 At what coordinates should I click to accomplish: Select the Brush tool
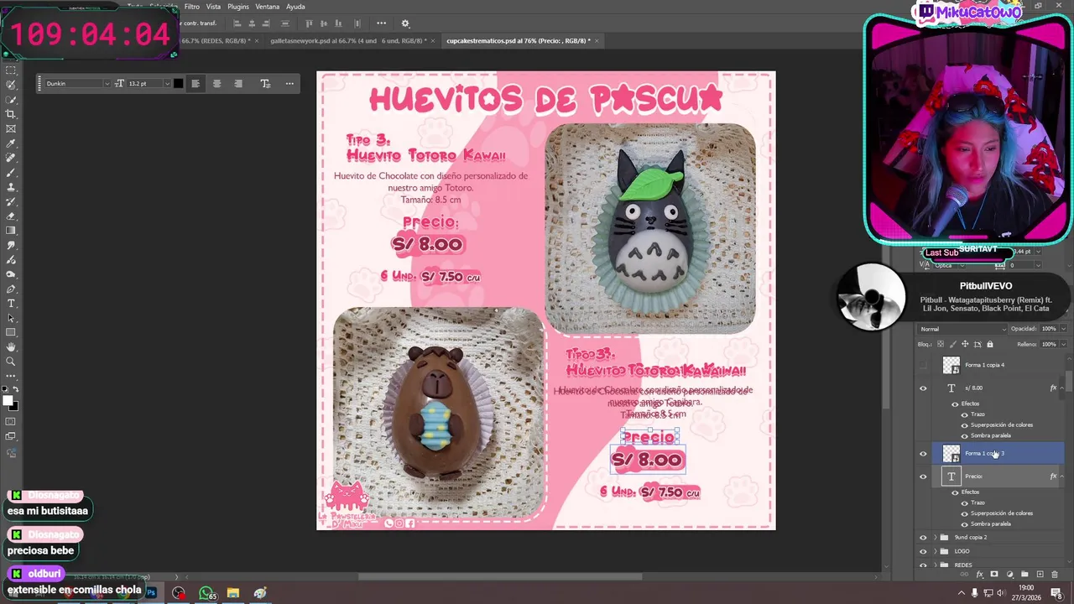click(11, 172)
